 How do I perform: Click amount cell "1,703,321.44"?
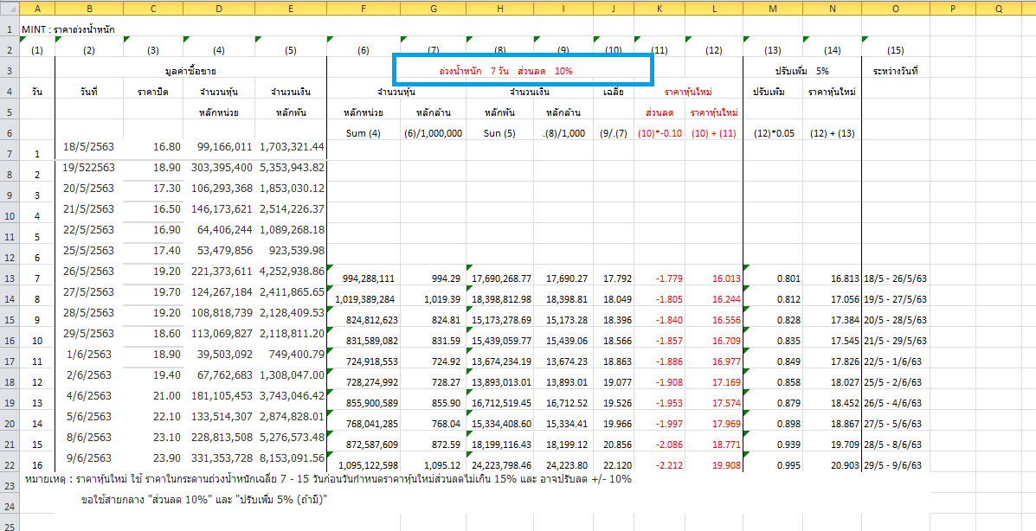coord(292,147)
